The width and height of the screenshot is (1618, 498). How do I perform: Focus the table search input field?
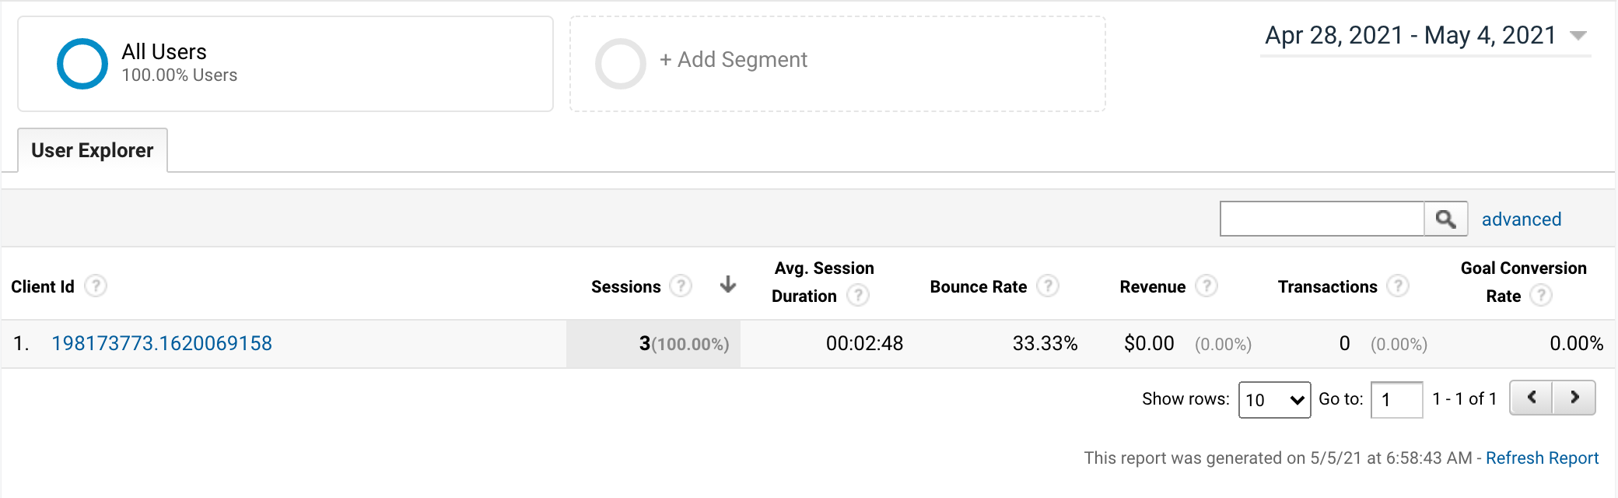(1322, 219)
